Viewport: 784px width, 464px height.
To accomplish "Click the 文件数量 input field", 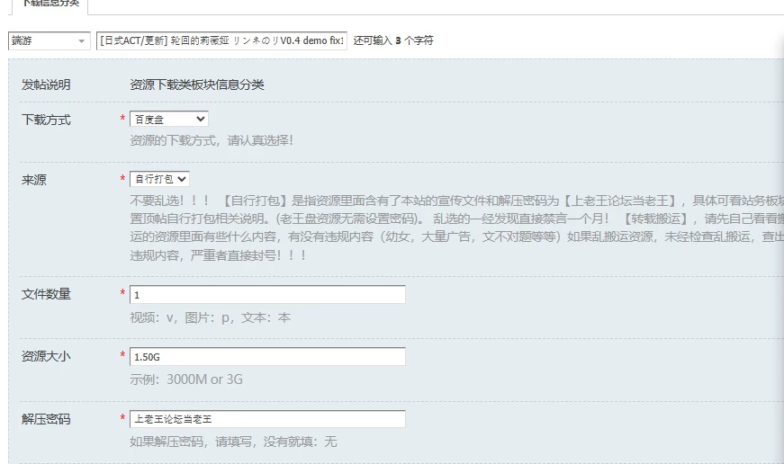I will point(267,295).
